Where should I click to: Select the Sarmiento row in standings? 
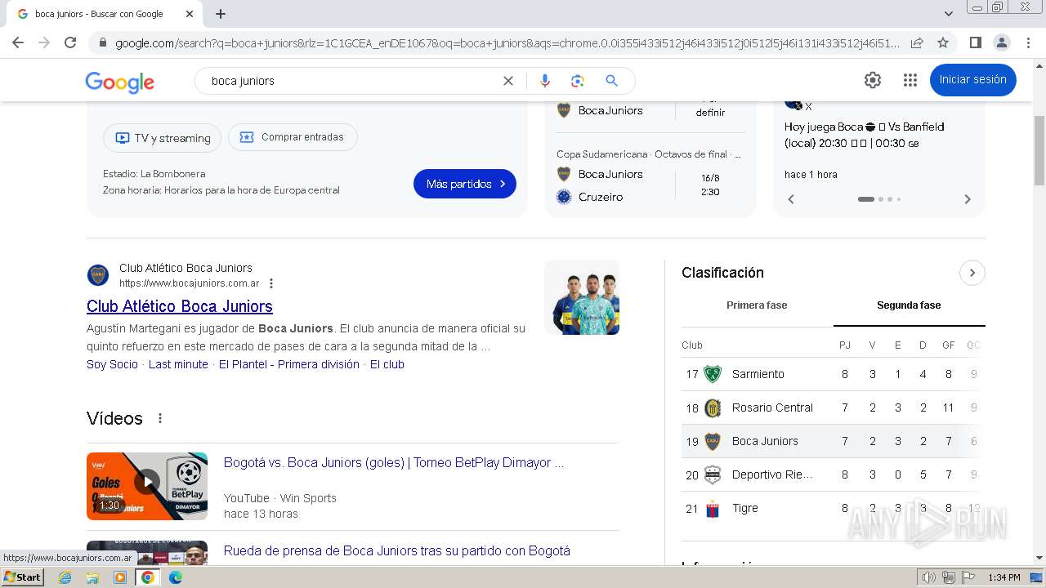point(833,374)
